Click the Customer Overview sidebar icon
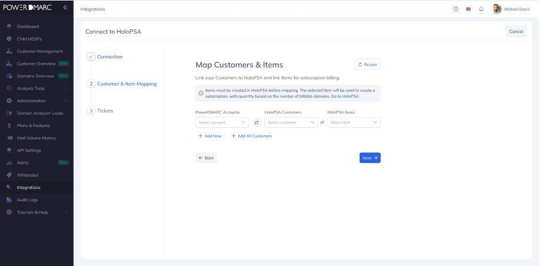 click(9, 64)
